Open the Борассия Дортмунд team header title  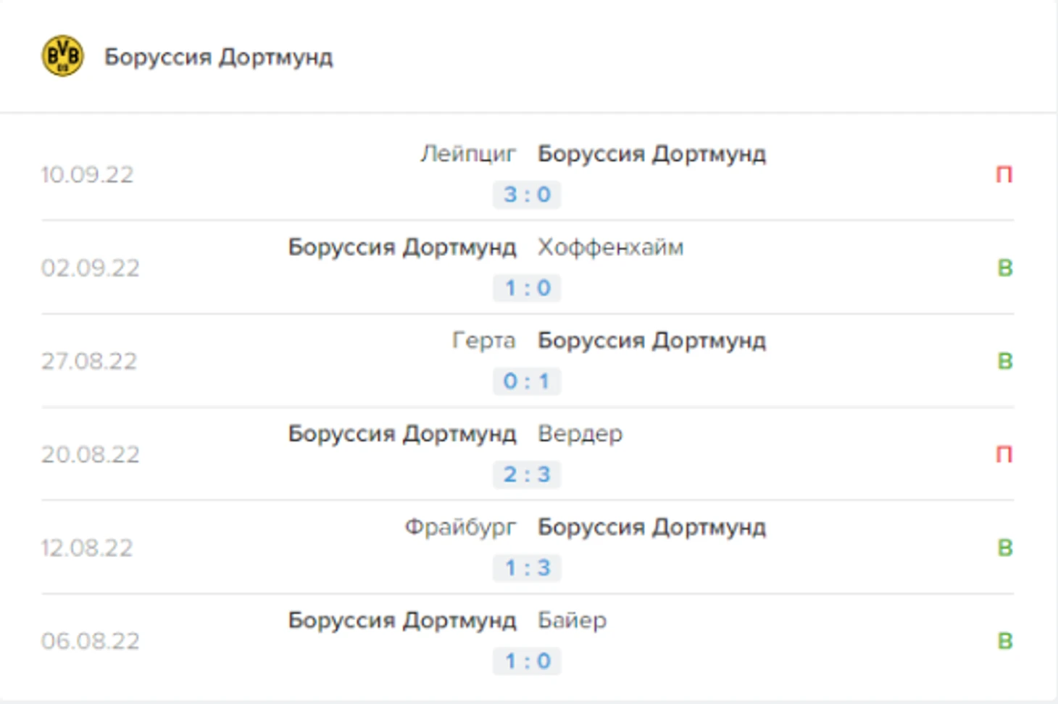point(218,57)
